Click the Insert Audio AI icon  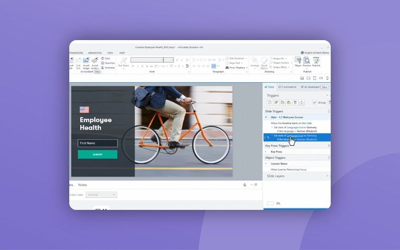pyautogui.click(x=95, y=60)
